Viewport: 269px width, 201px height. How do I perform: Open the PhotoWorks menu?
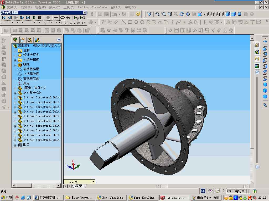100,7
